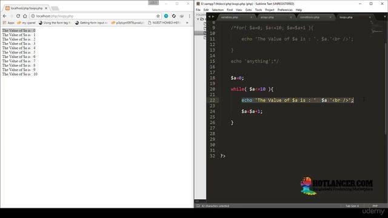Image resolution: width=388 pixels, height=218 pixels.
Task: Open the File menu in Sublime
Action: coord(198,10)
